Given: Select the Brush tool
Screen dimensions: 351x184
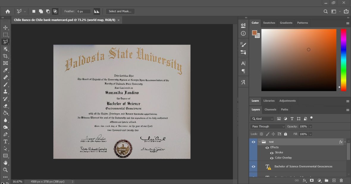Looking at the screenshot, I should click(5, 85).
